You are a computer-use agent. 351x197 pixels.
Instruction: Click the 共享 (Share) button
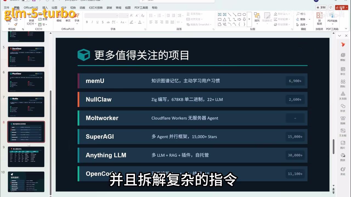(341, 8)
